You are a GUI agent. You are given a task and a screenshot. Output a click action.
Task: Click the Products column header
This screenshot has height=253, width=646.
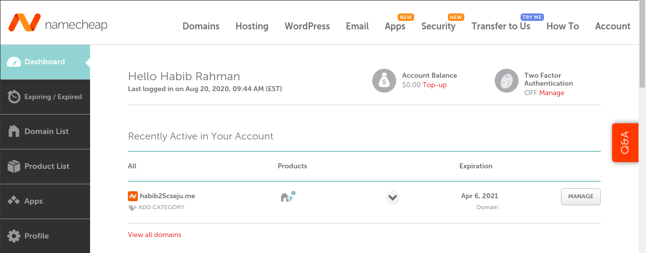click(292, 166)
